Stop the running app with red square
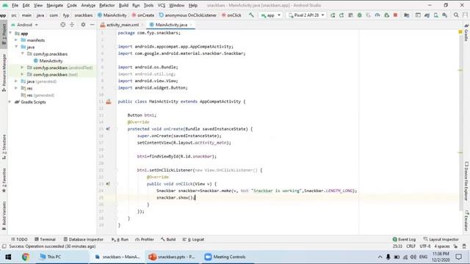Viewport: 470px width, 264px height. click(x=395, y=15)
